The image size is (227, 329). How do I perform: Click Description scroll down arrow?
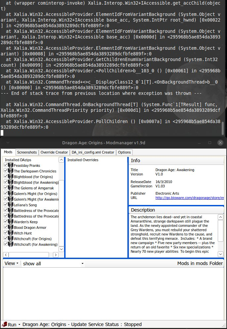click(x=220, y=254)
